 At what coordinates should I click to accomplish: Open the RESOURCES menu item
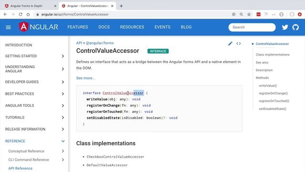[132, 27]
